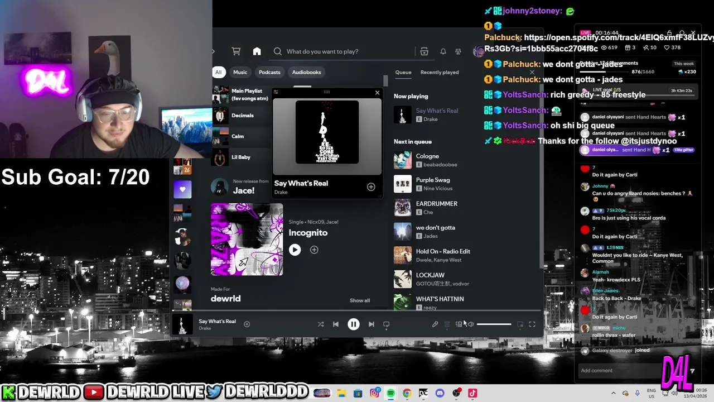Toggle the miniplayer icon
Image resolution: width=714 pixels, height=402 pixels.
point(520,324)
